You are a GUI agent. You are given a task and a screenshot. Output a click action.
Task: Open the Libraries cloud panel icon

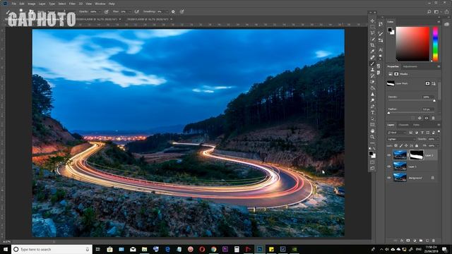point(447,25)
